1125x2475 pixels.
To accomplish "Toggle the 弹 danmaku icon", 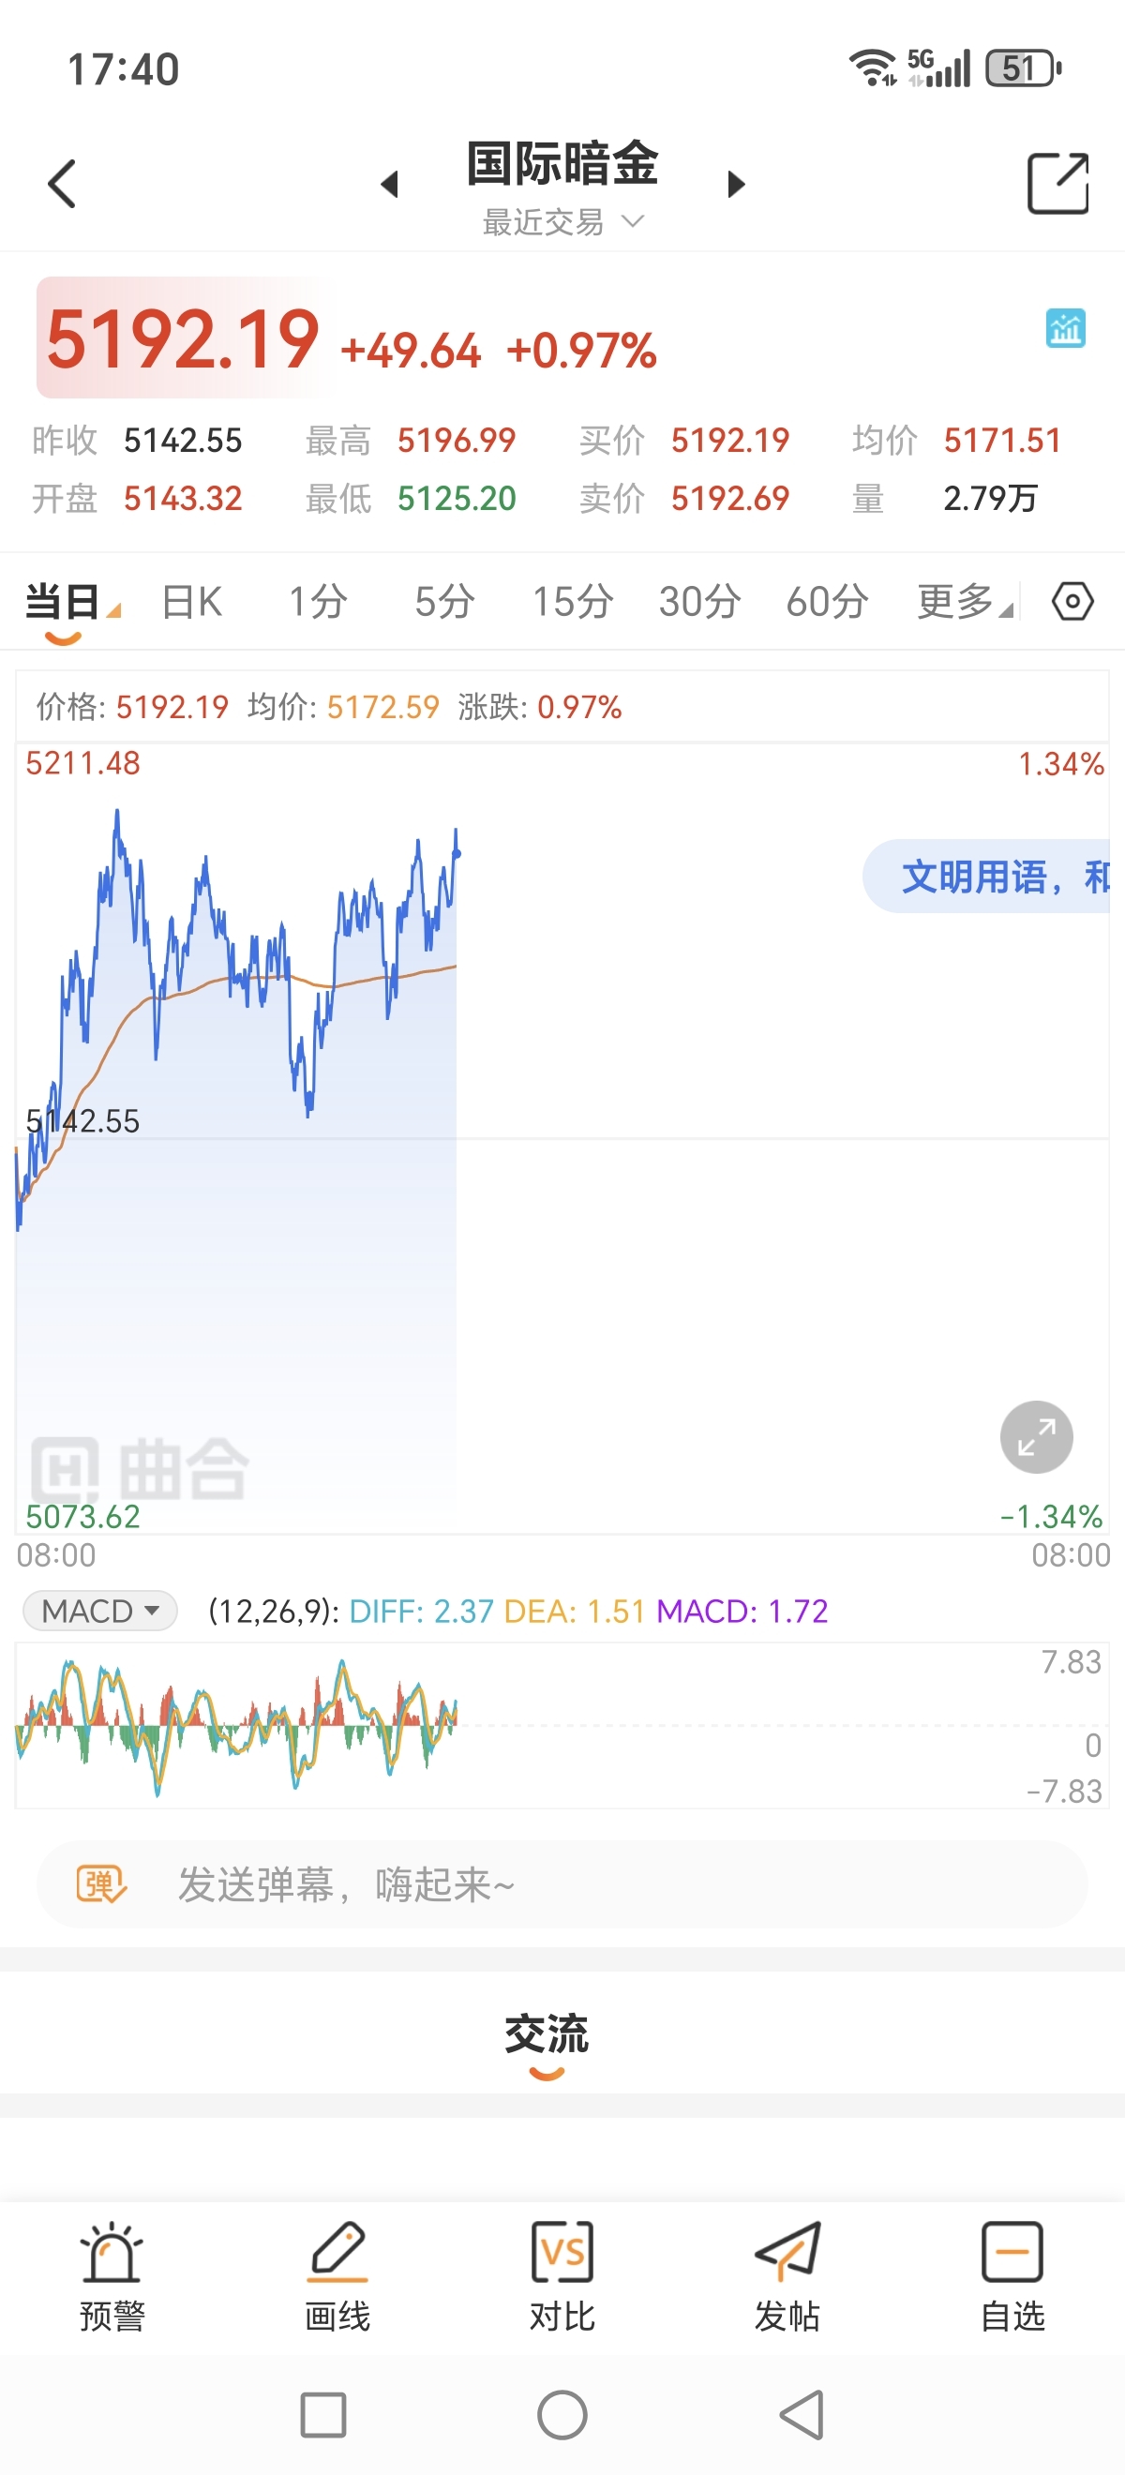I will coord(101,1884).
